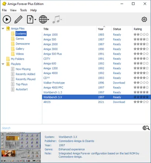Viewport: 151px width, 163px height.
Task: Click the Playlists folder icon
Action: [8, 64]
